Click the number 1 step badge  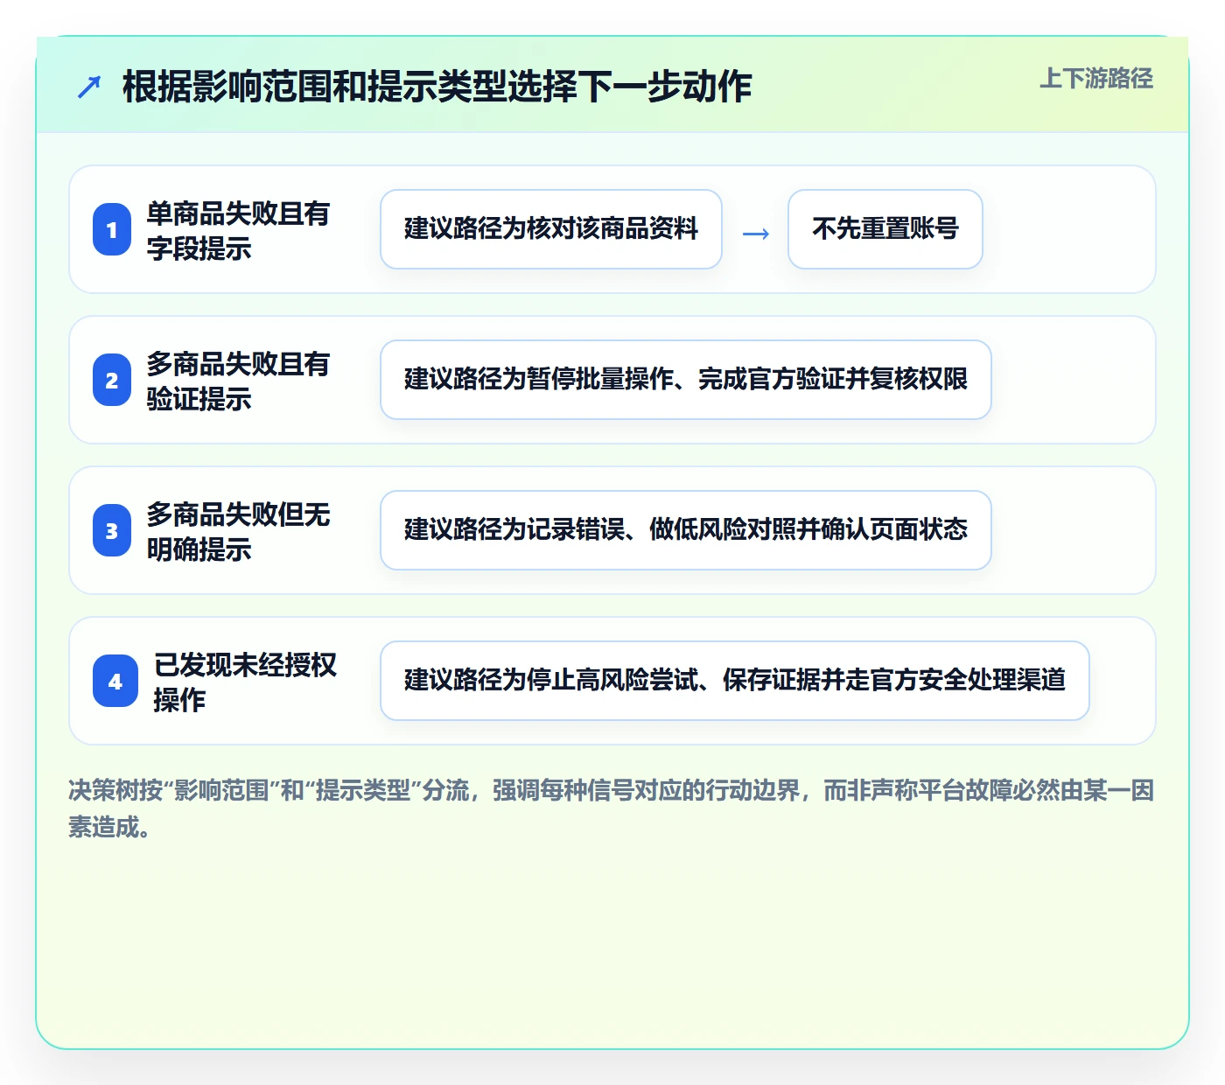(112, 229)
